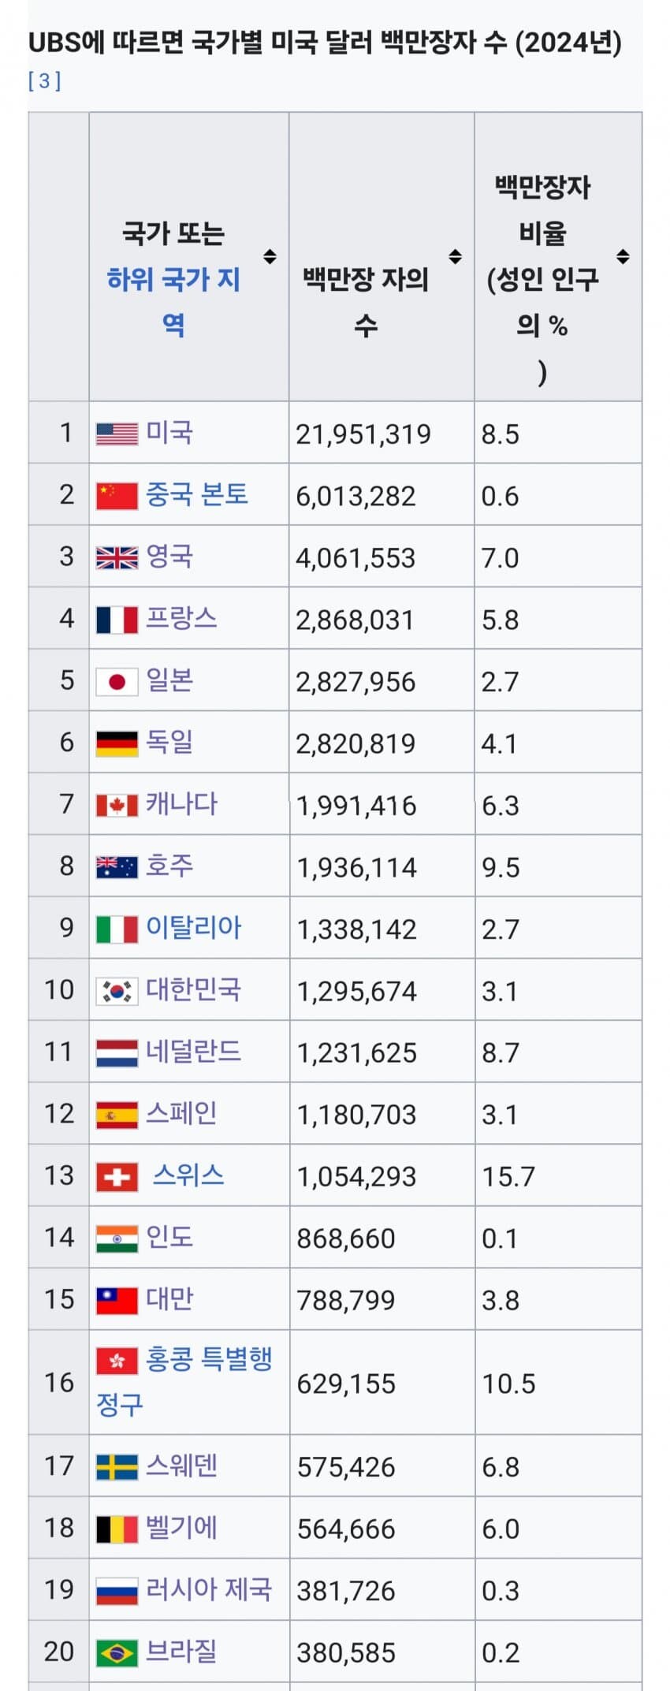Open the 러시아 제국 link

209,1589
